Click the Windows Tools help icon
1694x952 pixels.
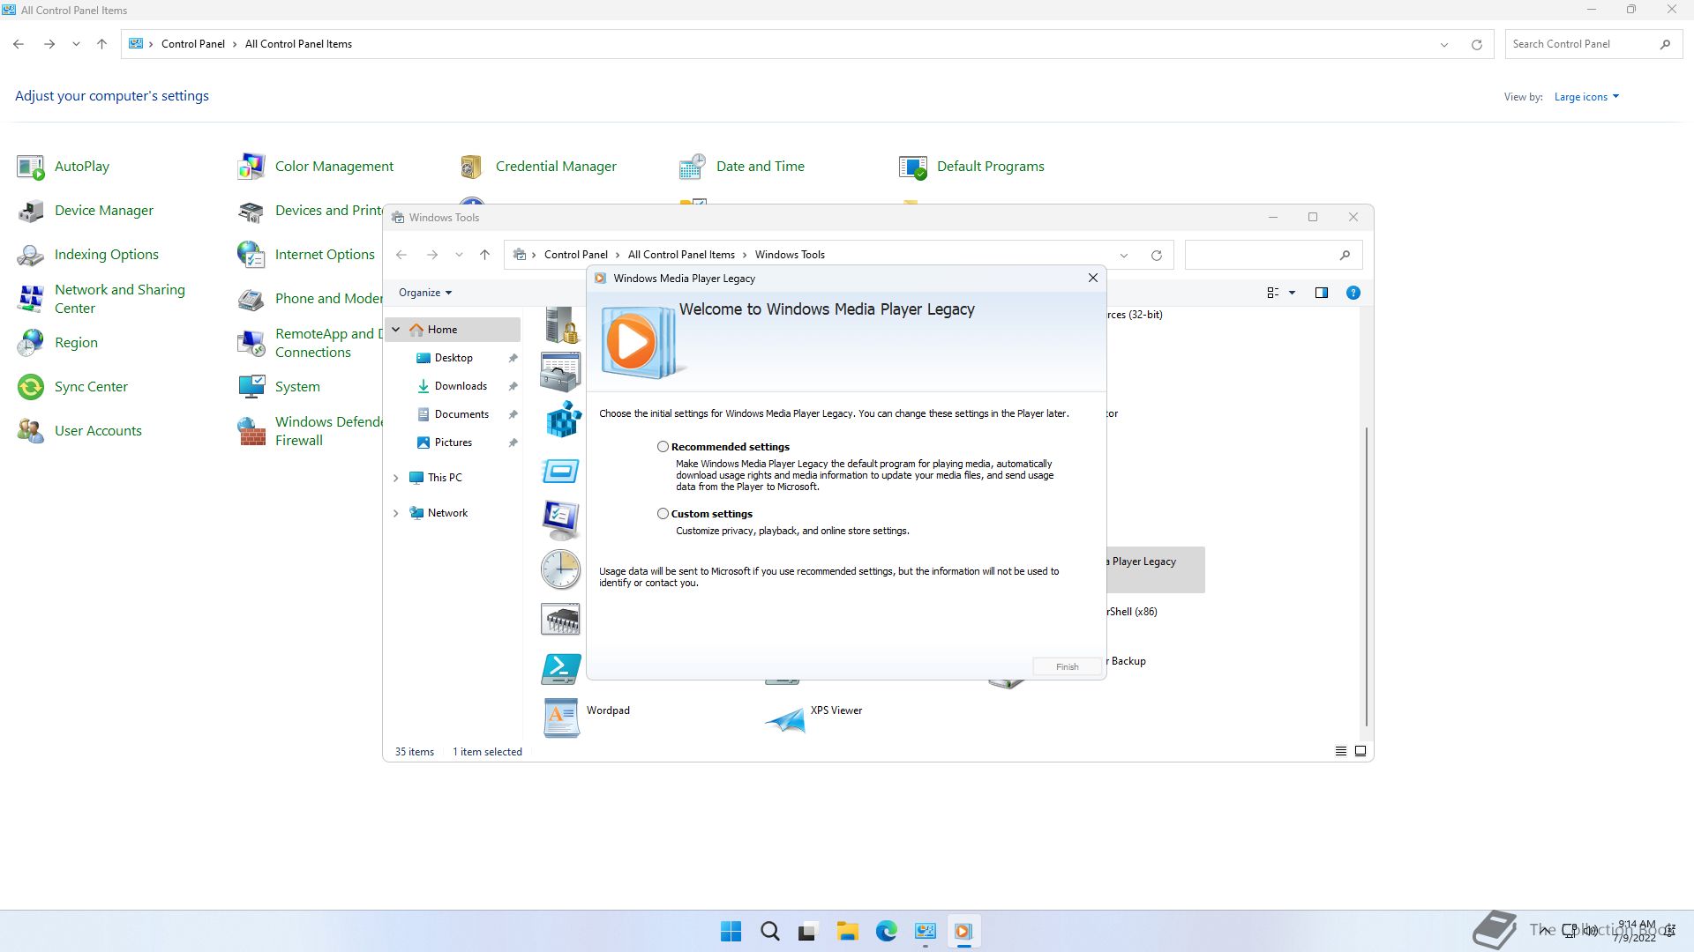coord(1353,293)
